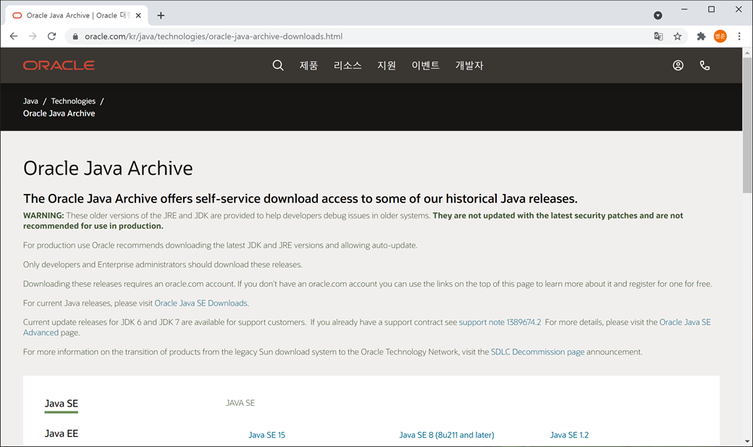
Task: Reload the Oracle Java Archive page
Action: coord(52,36)
